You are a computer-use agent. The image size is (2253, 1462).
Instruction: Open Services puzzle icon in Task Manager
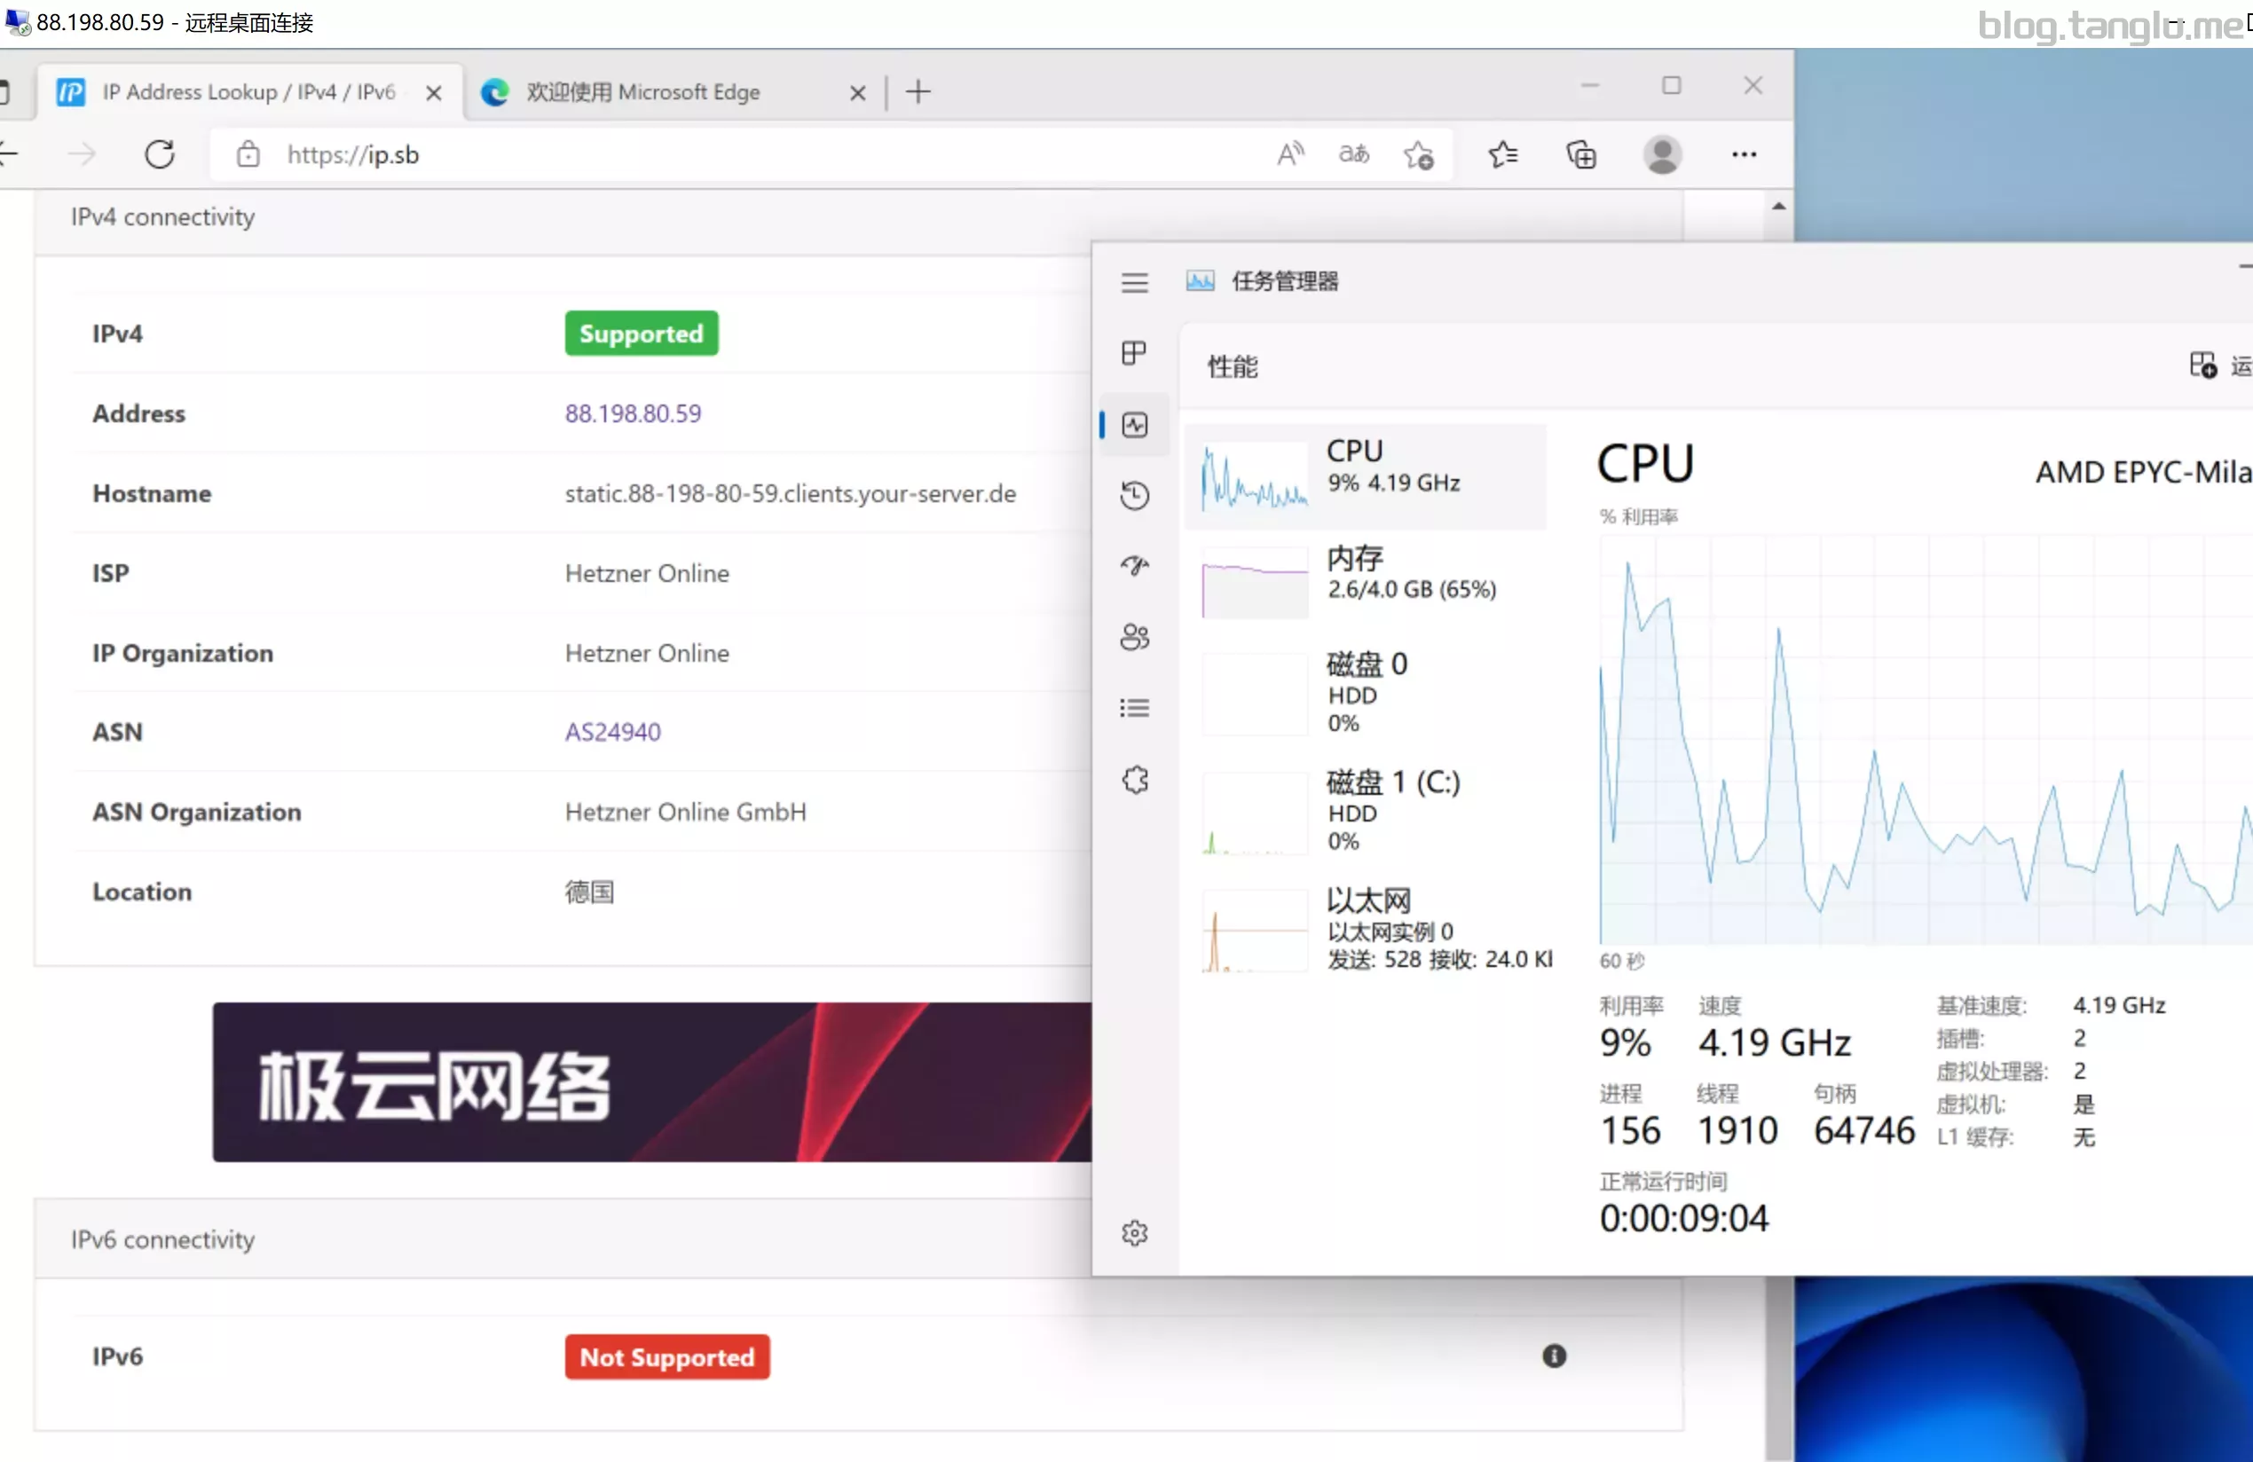point(1134,780)
